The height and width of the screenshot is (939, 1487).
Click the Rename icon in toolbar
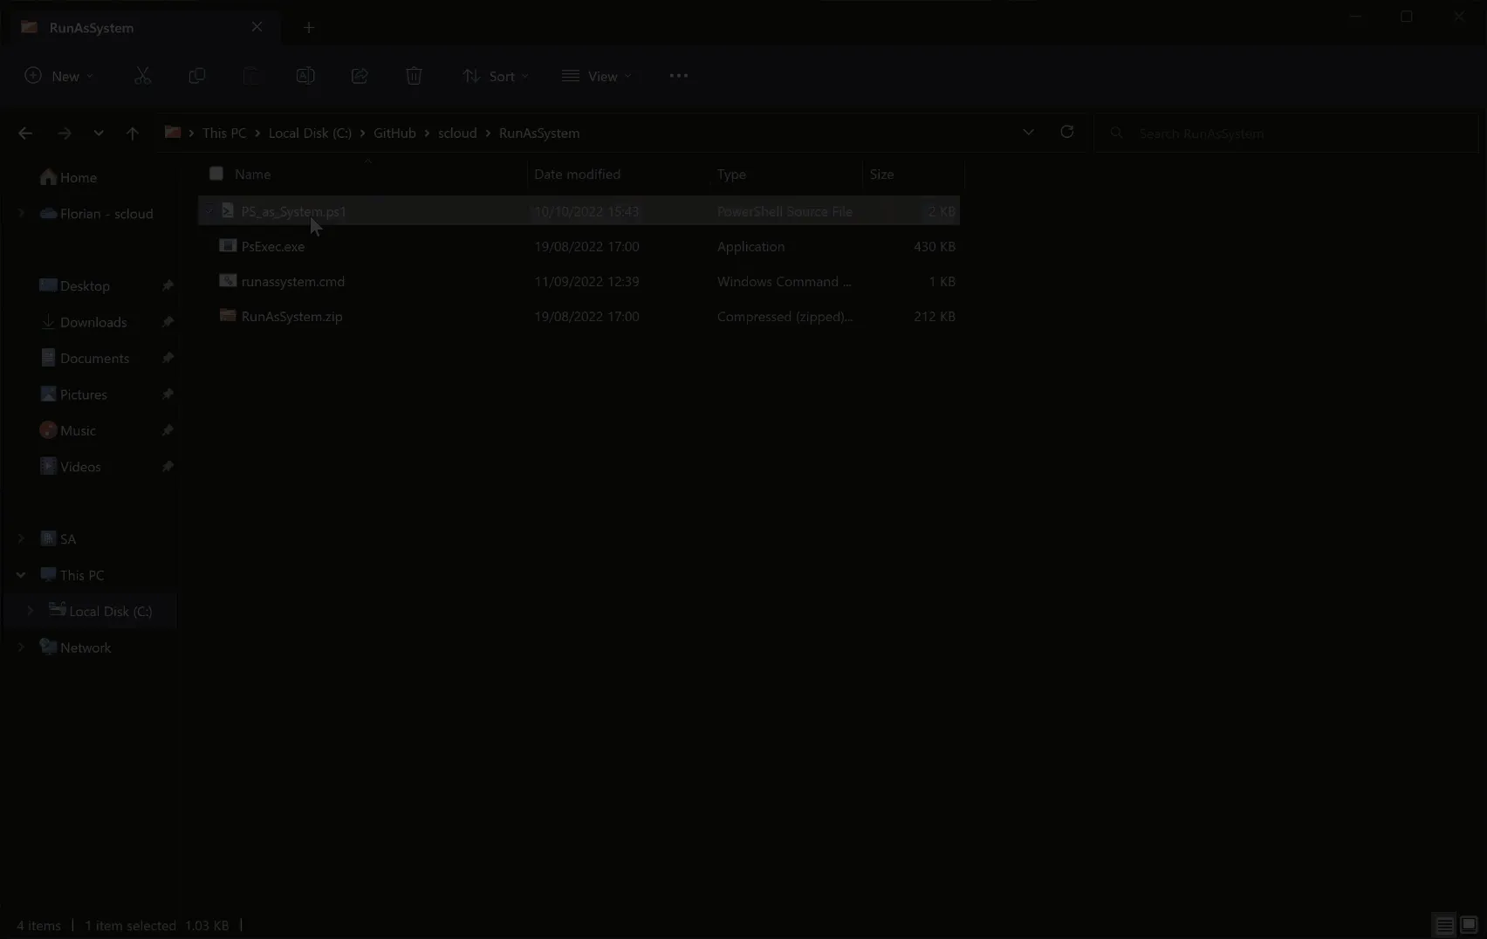coord(305,76)
